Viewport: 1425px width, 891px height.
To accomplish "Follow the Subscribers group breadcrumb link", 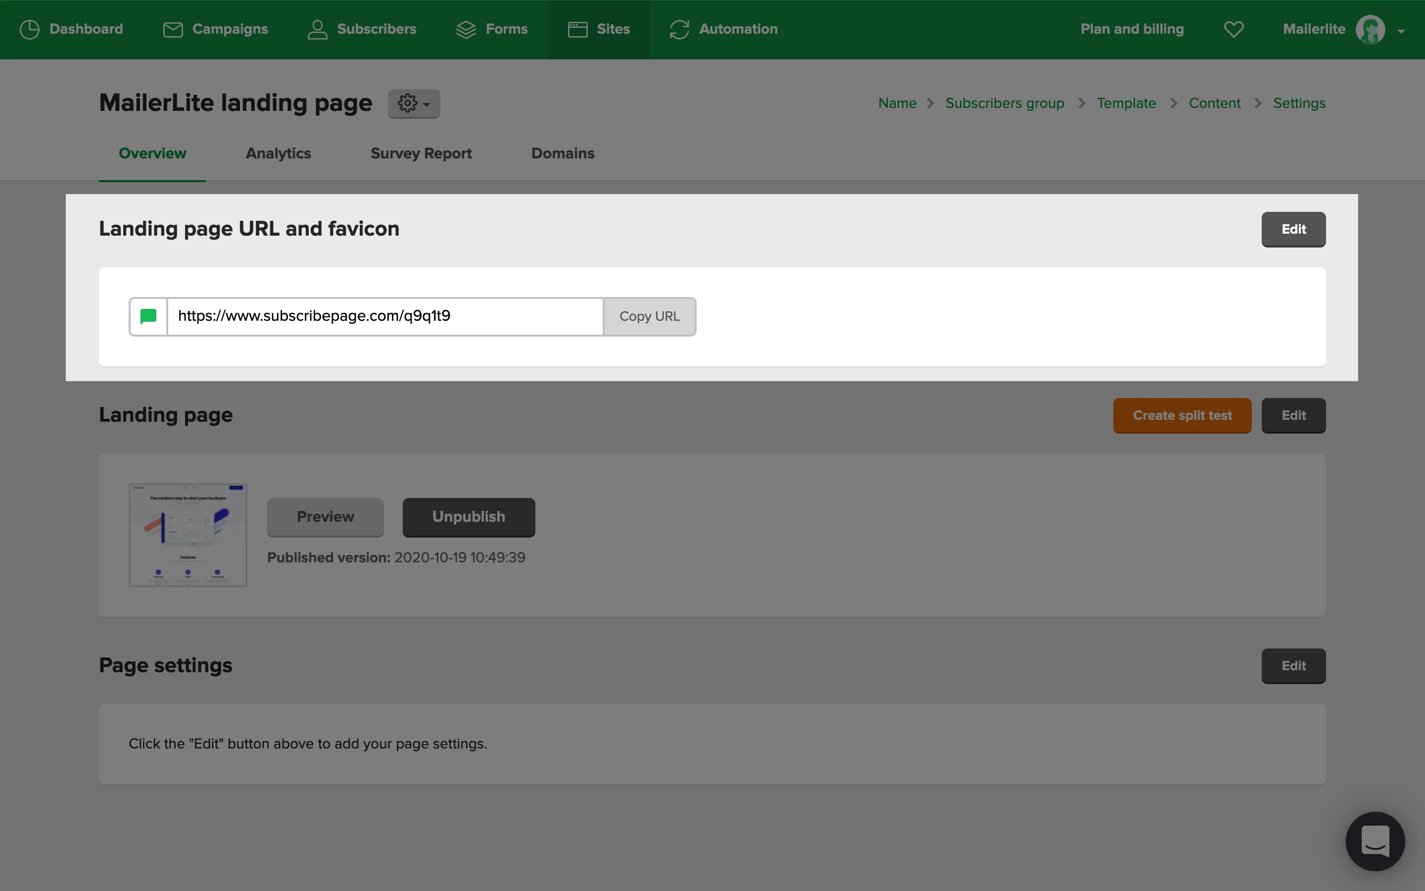I will tap(1004, 103).
